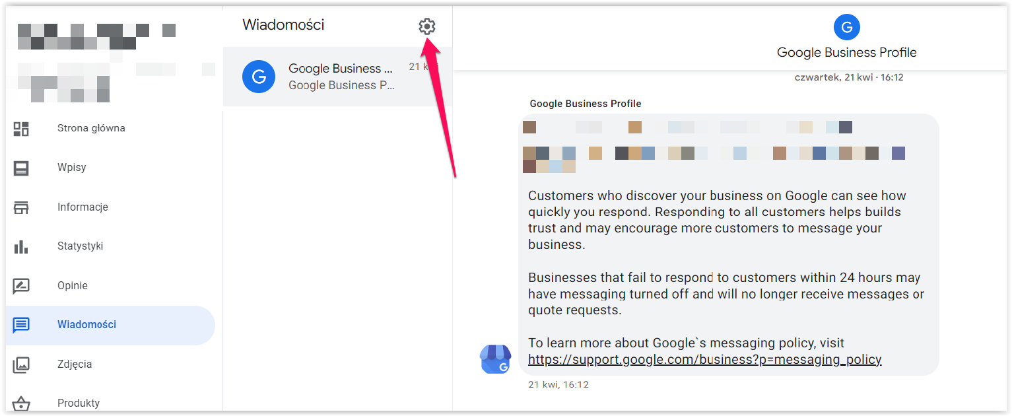Click the paragraph starting 'Businesses that fail'
The image size is (1012, 416).
pyautogui.click(x=726, y=294)
